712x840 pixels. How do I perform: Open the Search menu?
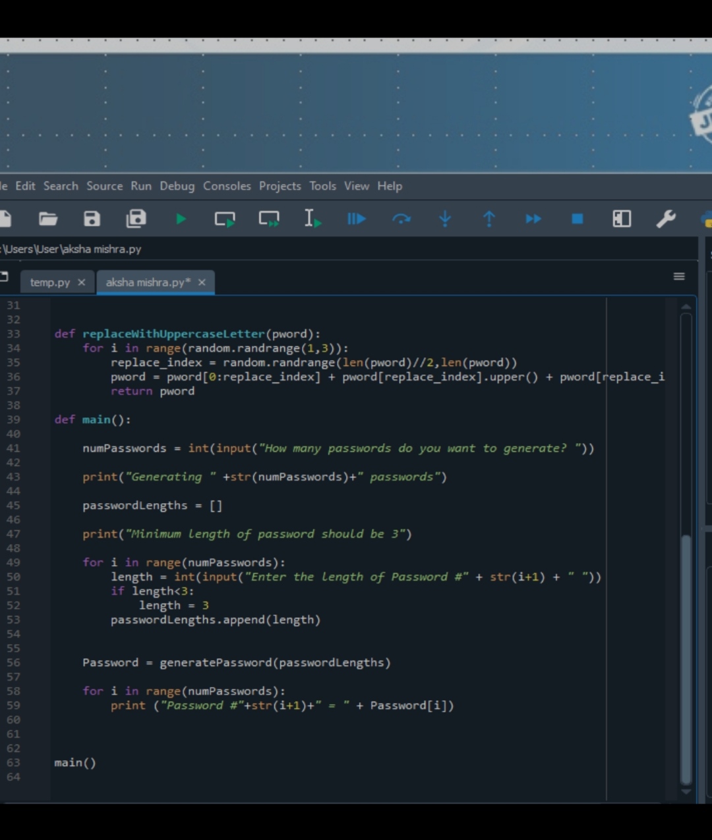click(61, 186)
